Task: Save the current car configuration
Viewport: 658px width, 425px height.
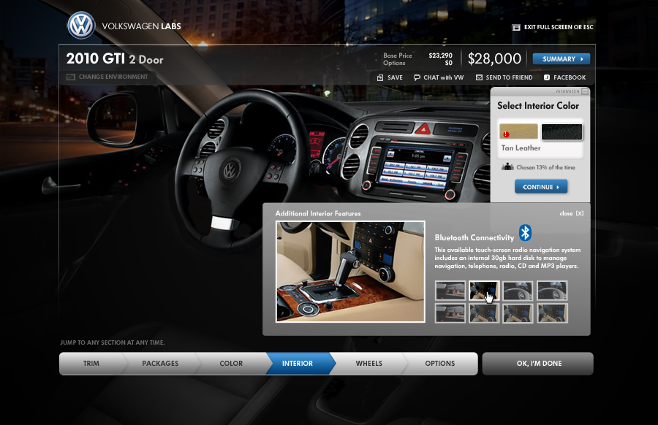Action: click(390, 77)
